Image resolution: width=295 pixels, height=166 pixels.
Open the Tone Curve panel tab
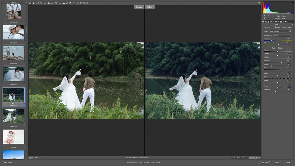coord(266,22)
